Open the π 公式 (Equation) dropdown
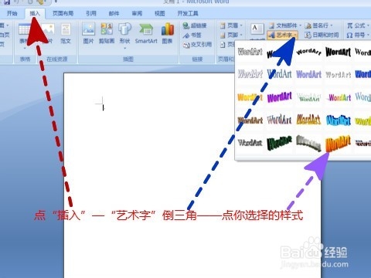This screenshot has height=278, width=371. tap(358, 25)
